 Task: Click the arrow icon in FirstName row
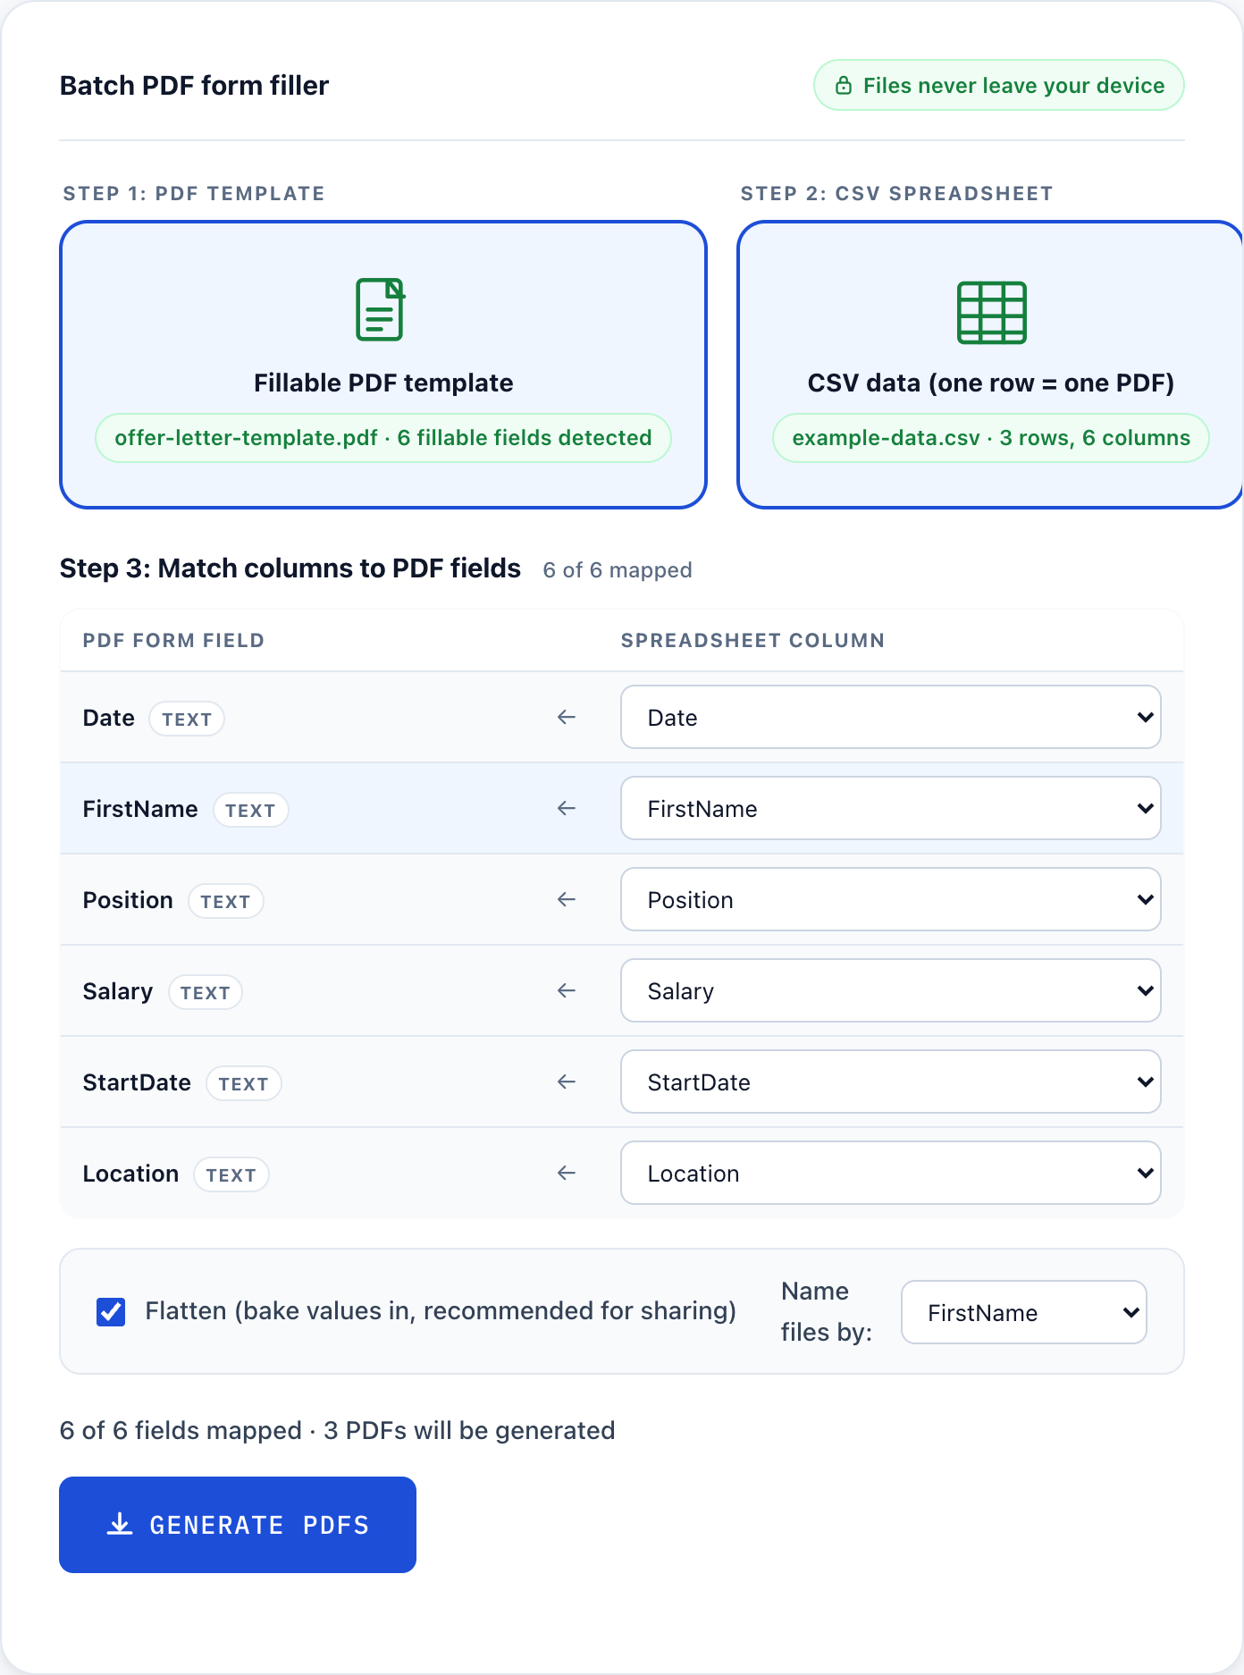coord(567,808)
